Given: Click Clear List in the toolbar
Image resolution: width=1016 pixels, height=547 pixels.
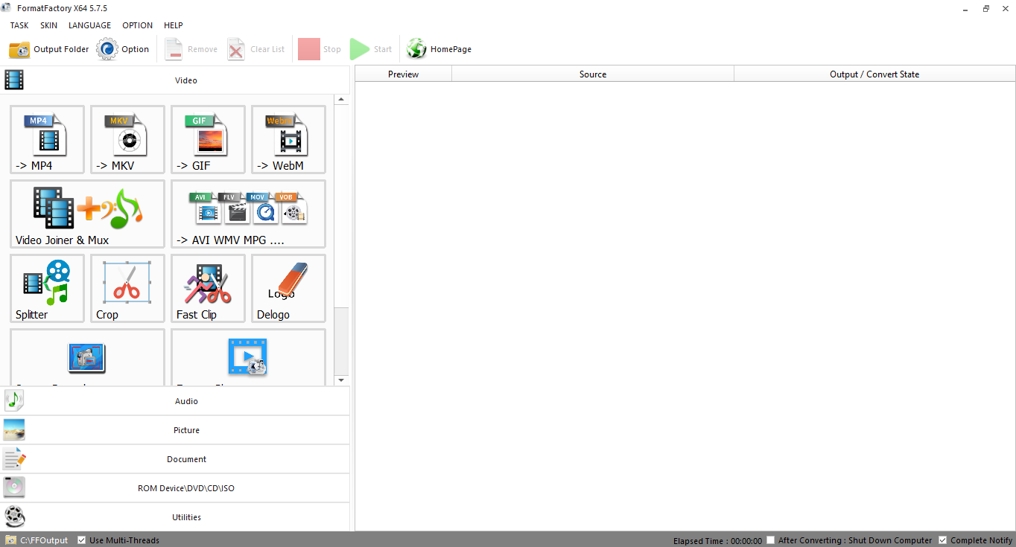Looking at the screenshot, I should coord(256,49).
